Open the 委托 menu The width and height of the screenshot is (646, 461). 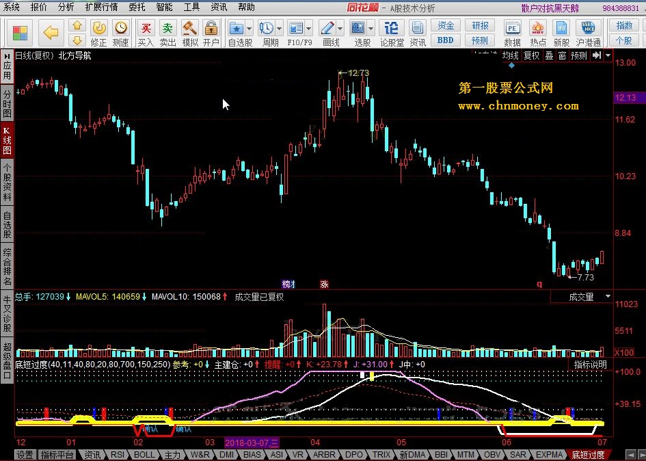click(137, 7)
